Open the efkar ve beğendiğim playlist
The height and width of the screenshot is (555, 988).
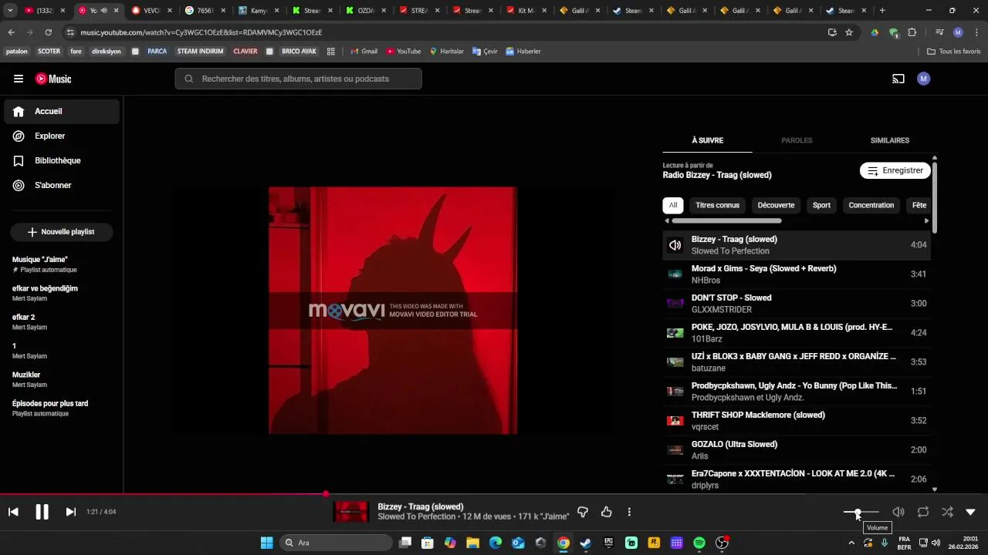62,293
